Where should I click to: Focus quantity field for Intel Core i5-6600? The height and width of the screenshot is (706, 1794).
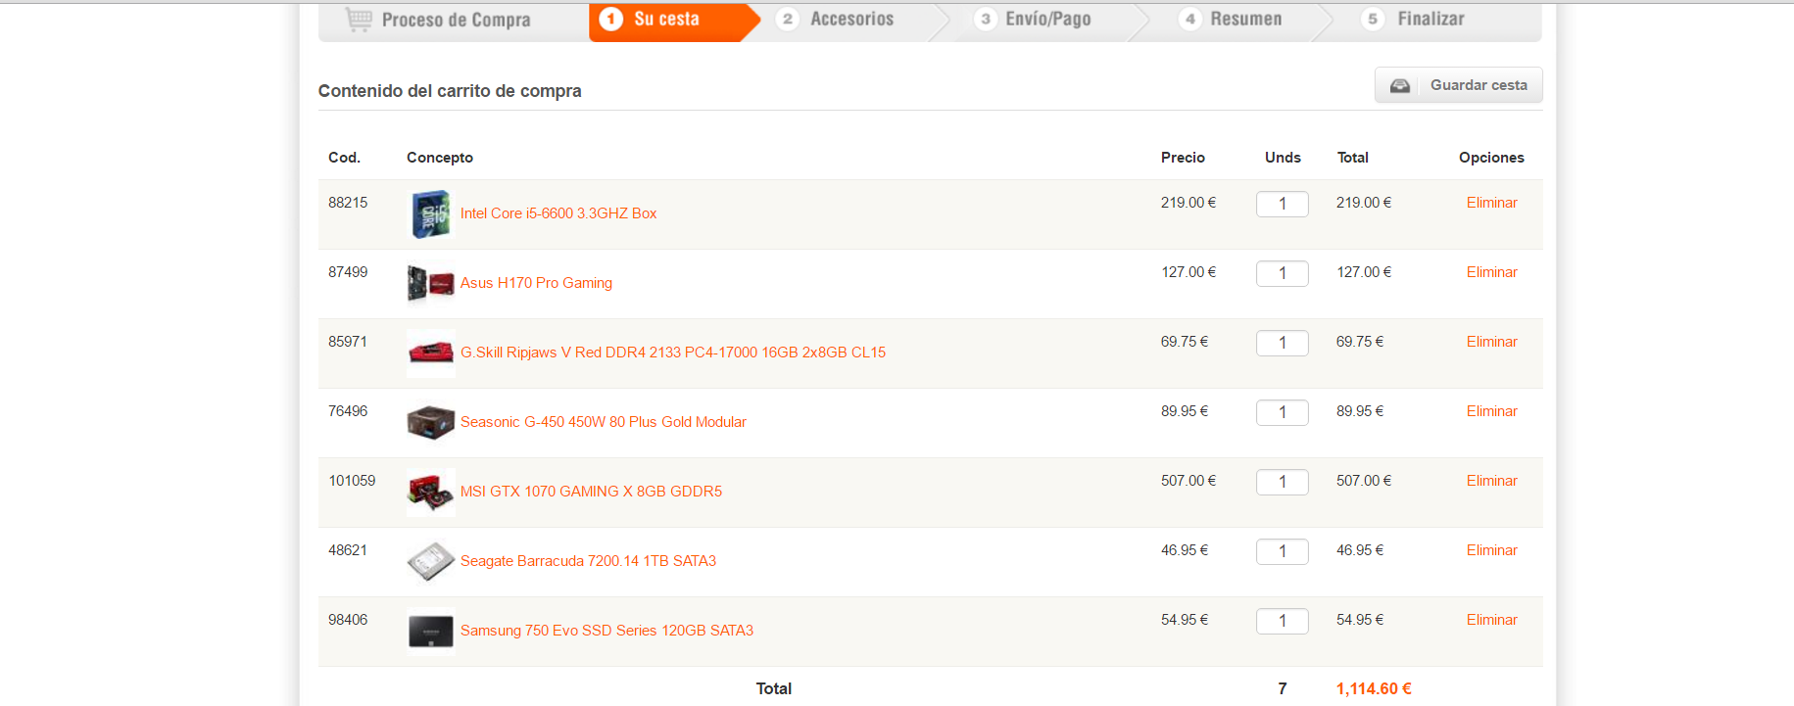coord(1283,204)
